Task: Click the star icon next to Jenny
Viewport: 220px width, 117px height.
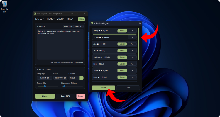Action: 99,31
